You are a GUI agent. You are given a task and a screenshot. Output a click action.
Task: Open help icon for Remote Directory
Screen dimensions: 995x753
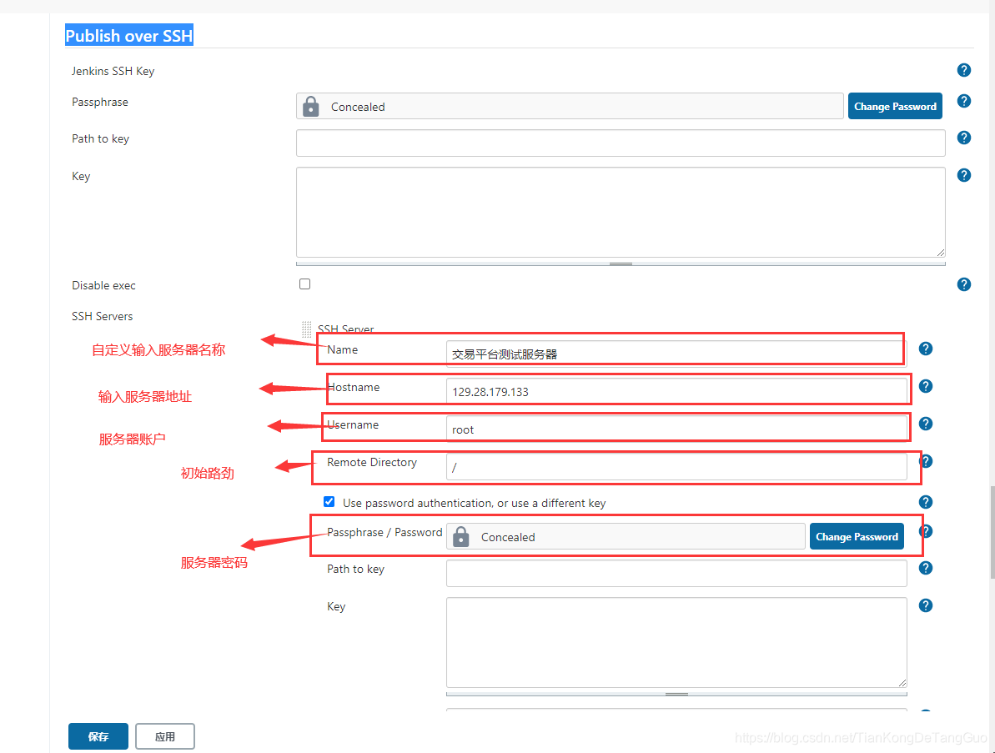tap(927, 461)
